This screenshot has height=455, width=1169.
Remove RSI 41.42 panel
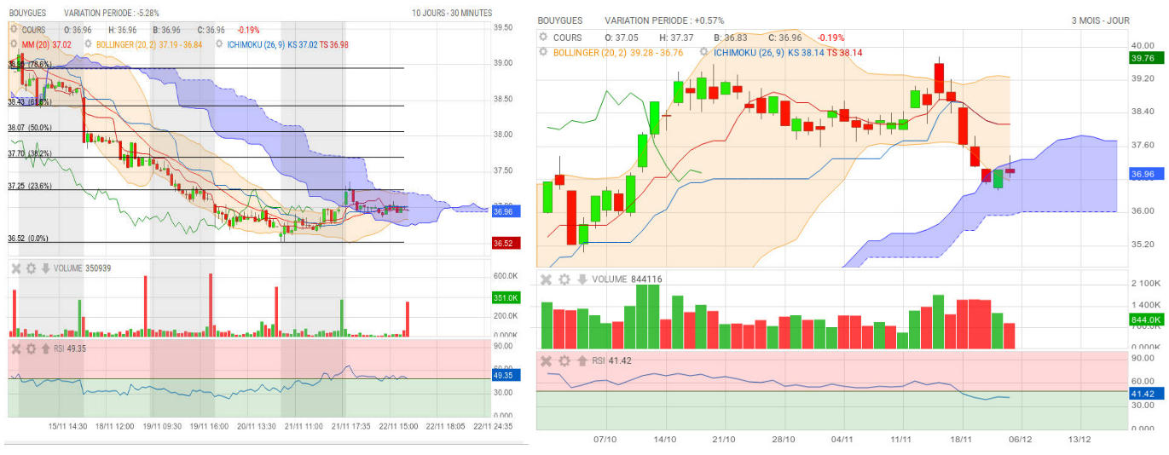coord(547,361)
